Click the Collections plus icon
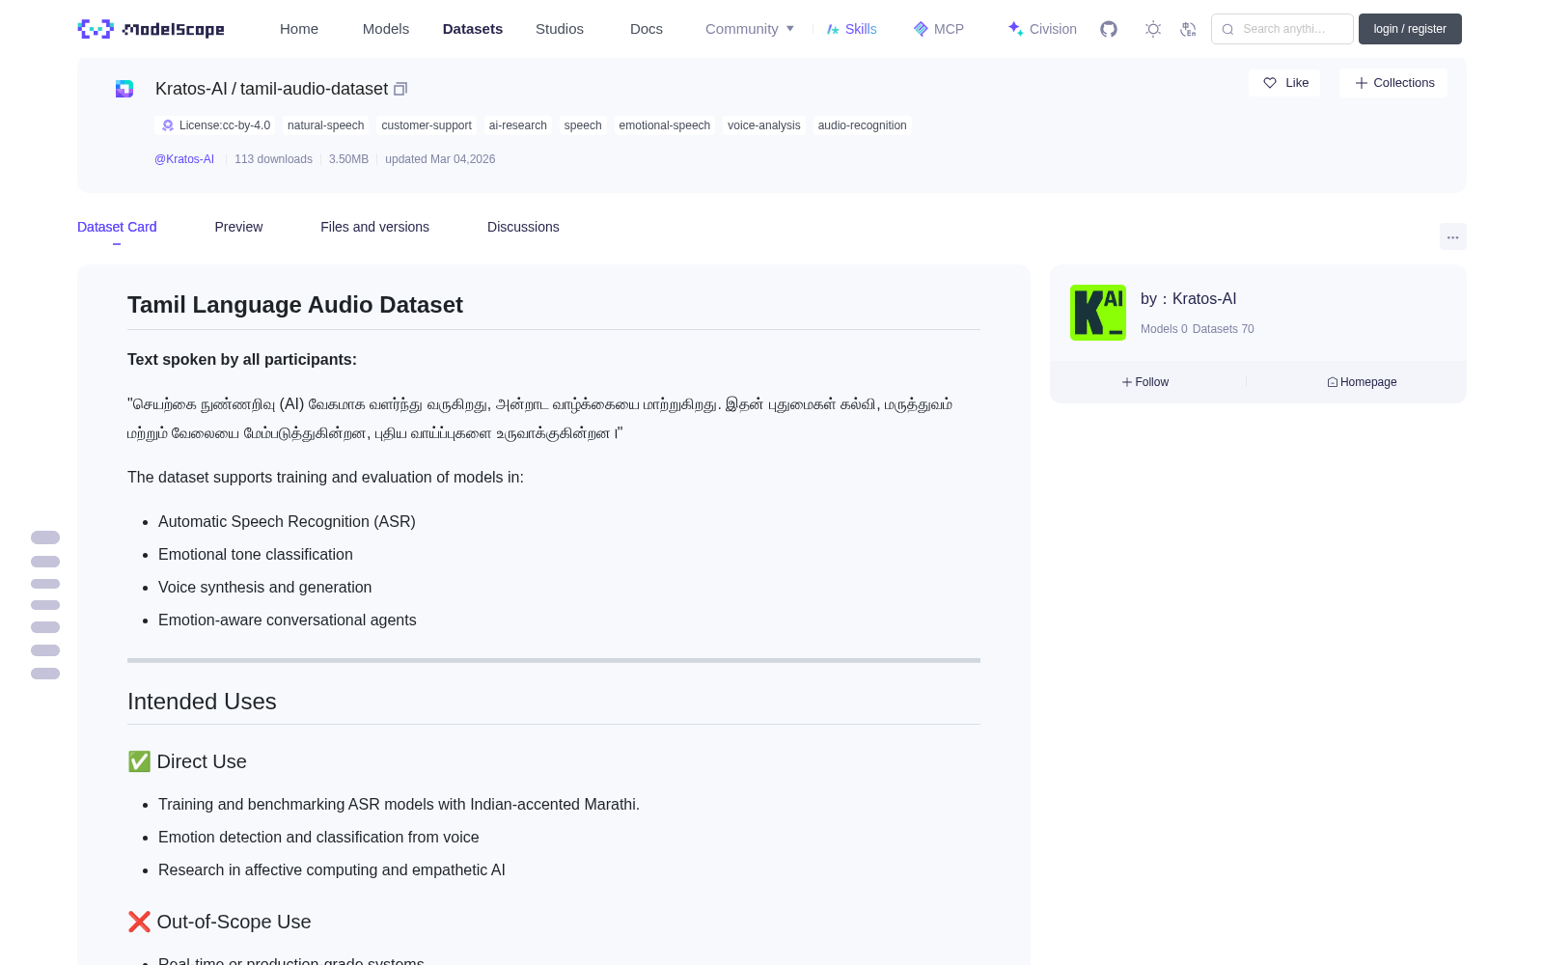The height and width of the screenshot is (965, 1544). (x=1361, y=83)
